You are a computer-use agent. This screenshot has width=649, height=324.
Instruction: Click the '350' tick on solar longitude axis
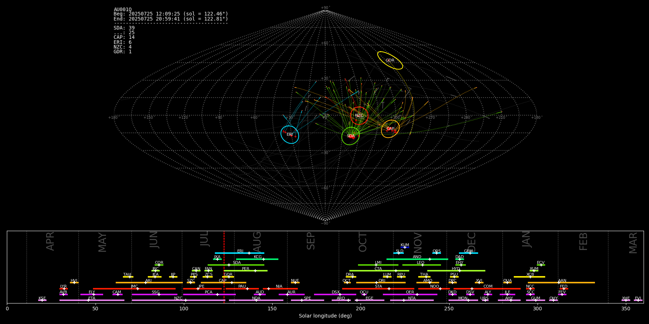pos(626,309)
